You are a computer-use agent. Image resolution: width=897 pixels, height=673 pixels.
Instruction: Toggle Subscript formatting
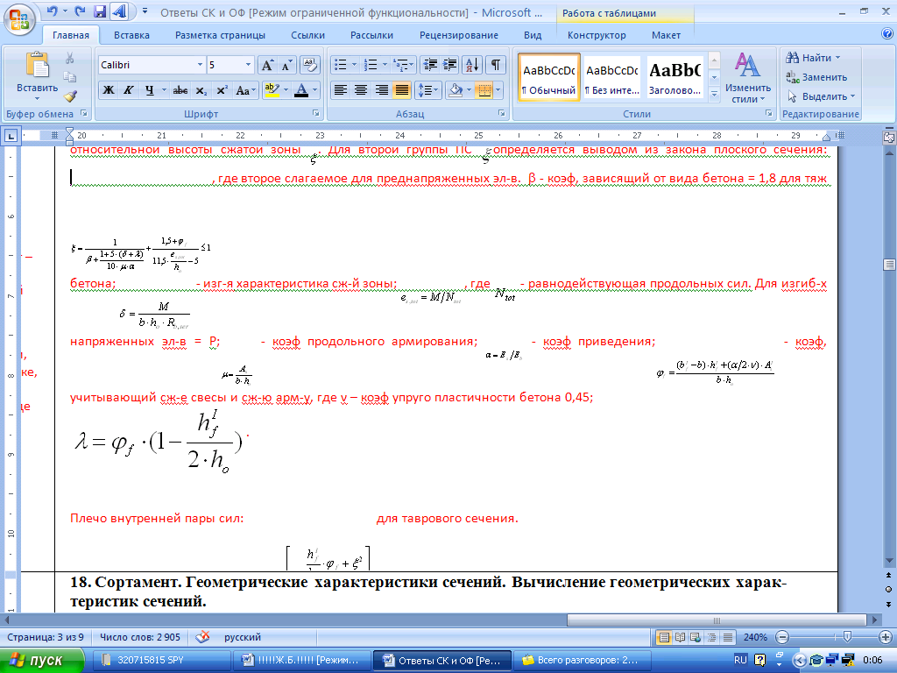(x=201, y=90)
